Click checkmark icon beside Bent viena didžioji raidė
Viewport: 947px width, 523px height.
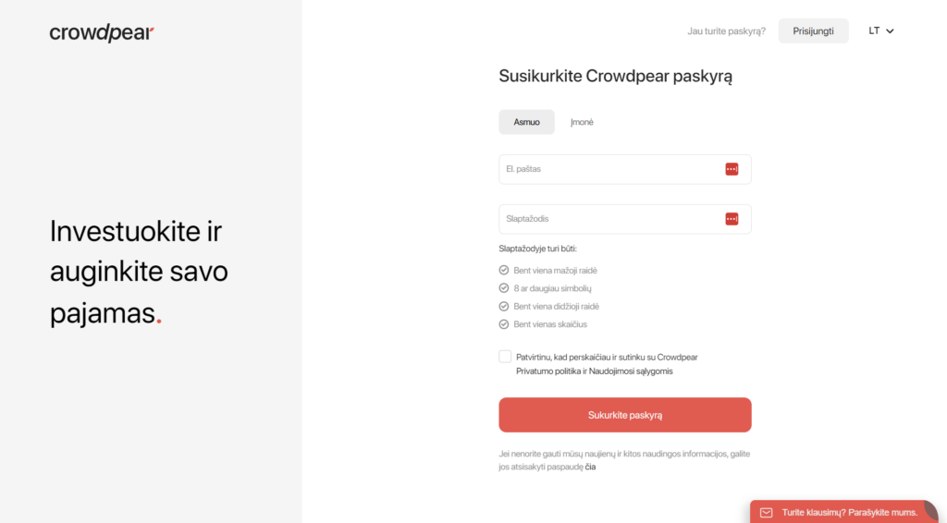pos(504,307)
